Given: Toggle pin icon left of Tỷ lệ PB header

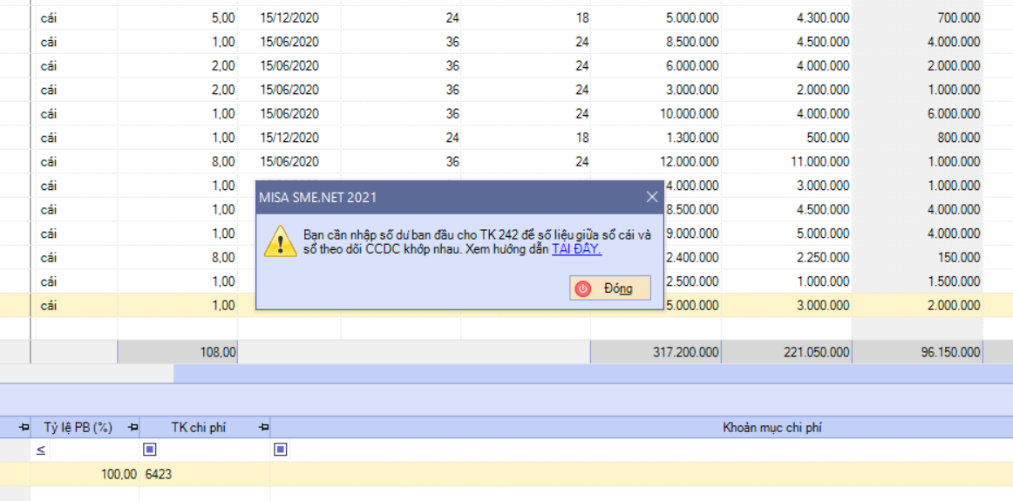Looking at the screenshot, I should 24,427.
